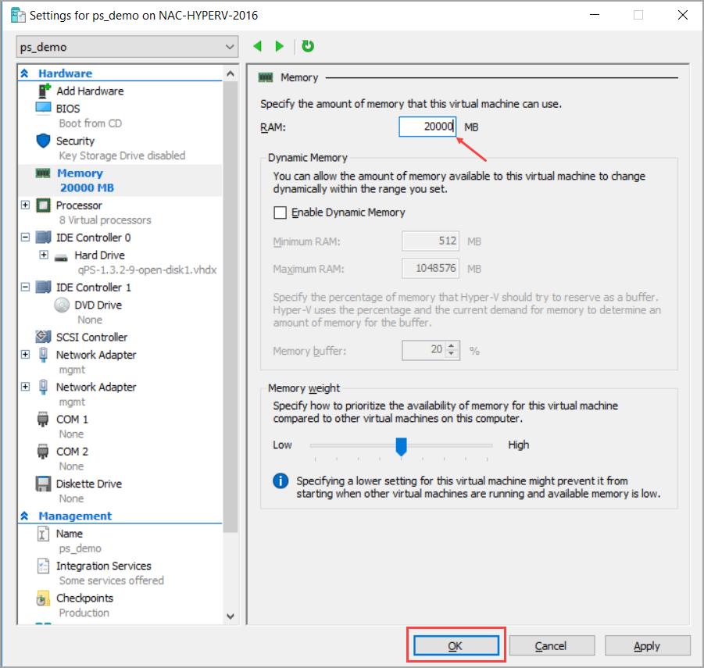Click the Minimum RAM field
The image size is (704, 668).
(x=431, y=241)
